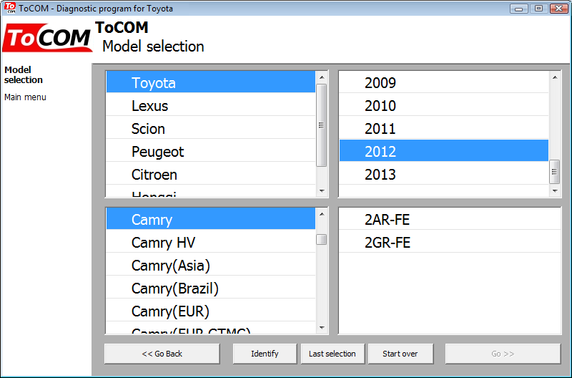Screen dimensions: 572x378
Task: Choose model year 2012
Action: point(444,151)
